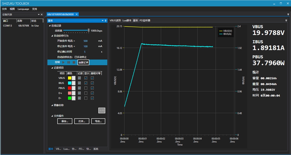Pin the 基本 panel using the pin icon

105,21
